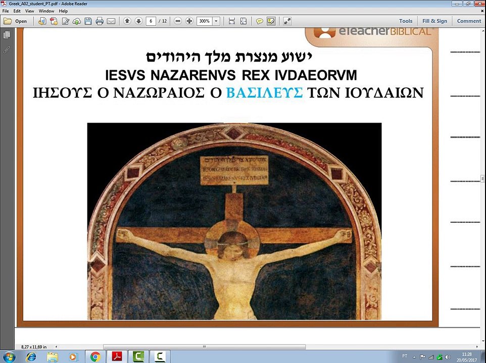Screen dimensions: 486x363
Task: Add a sticky note comment icon
Action: [x=260, y=21]
